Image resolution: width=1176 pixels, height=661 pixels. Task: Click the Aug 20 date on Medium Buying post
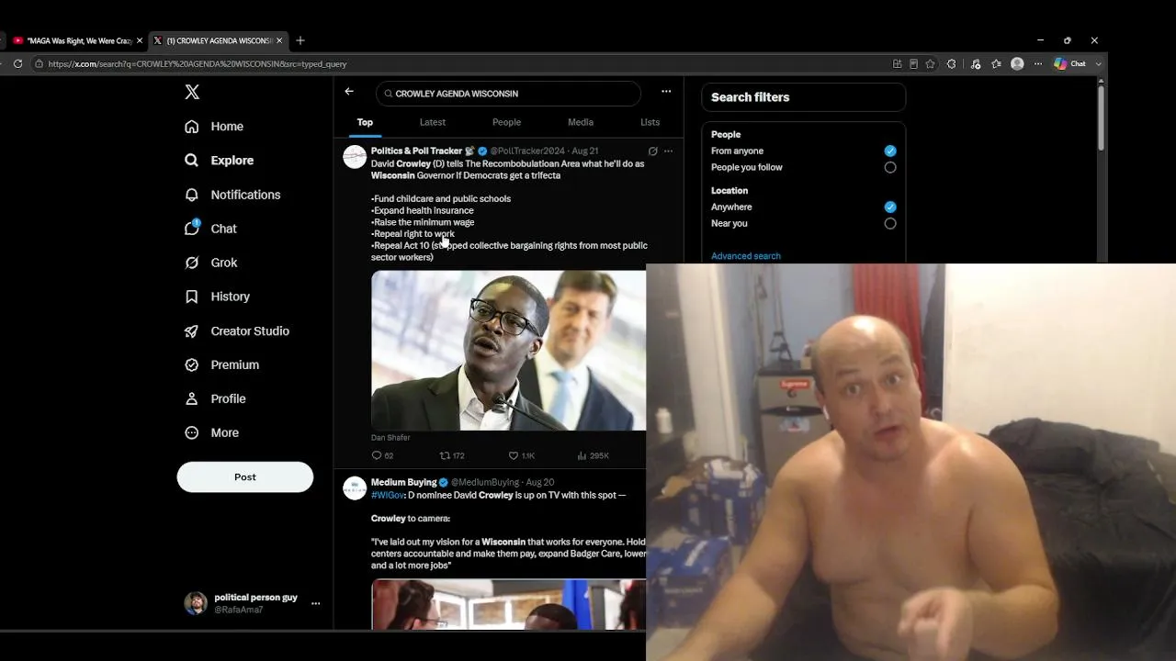click(x=540, y=482)
